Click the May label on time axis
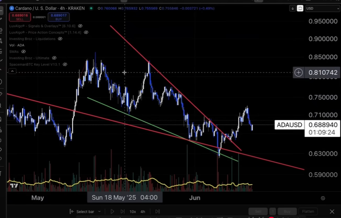 click(x=38, y=198)
